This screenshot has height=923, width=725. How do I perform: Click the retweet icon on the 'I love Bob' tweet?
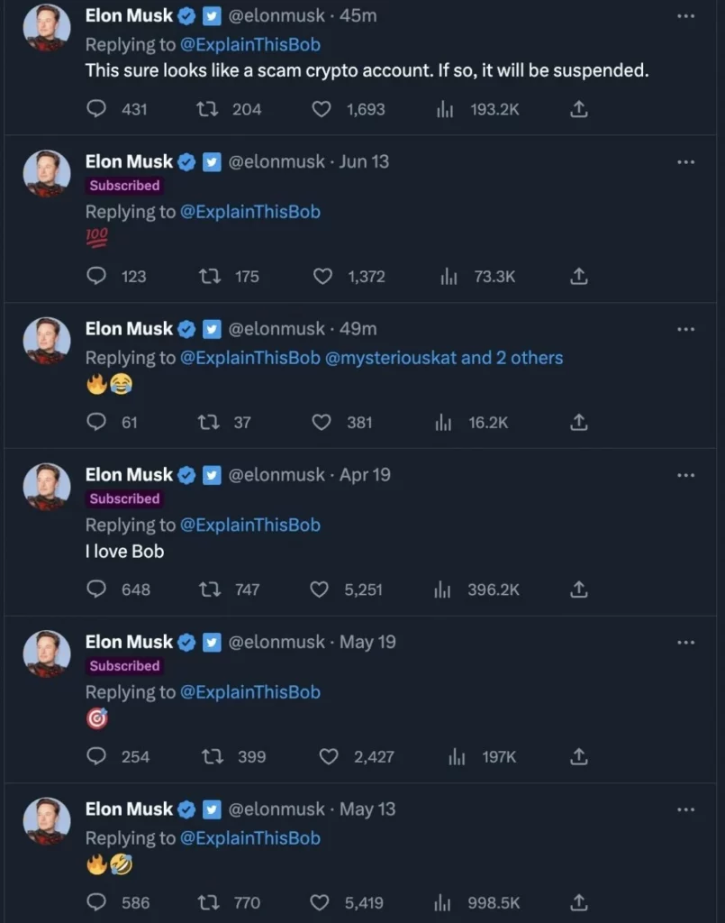[x=204, y=589]
